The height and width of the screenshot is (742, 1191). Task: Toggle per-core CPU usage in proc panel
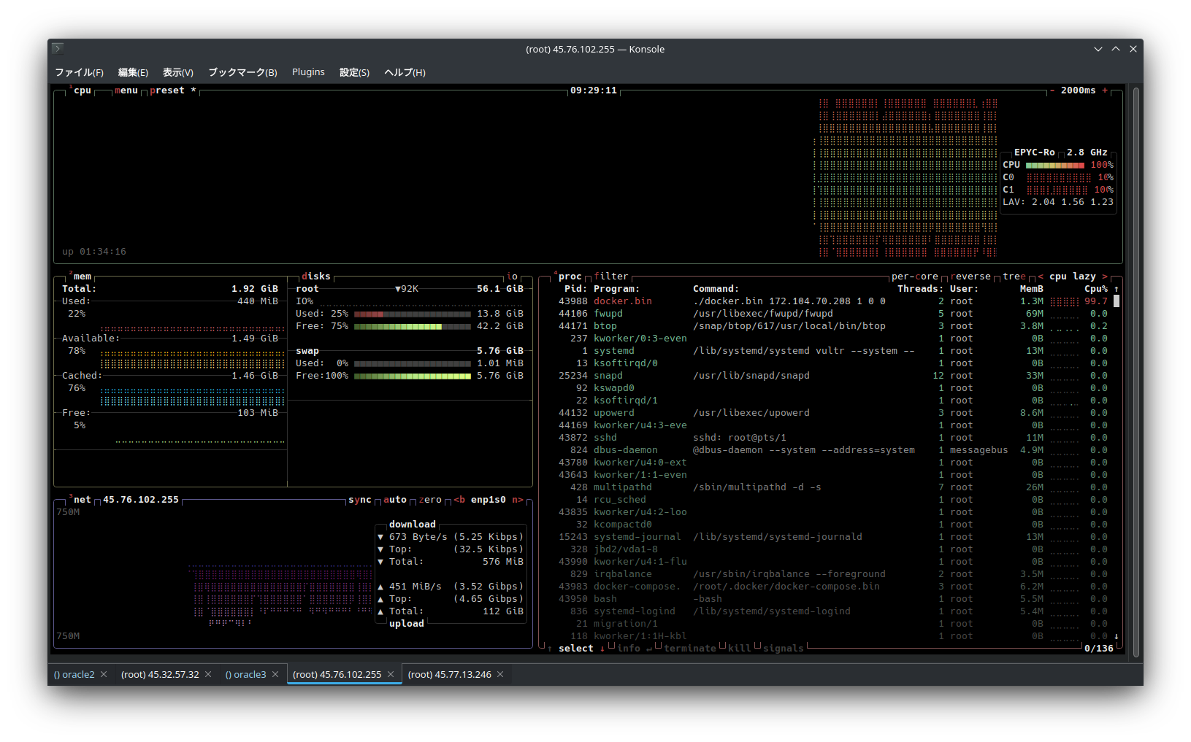click(914, 277)
